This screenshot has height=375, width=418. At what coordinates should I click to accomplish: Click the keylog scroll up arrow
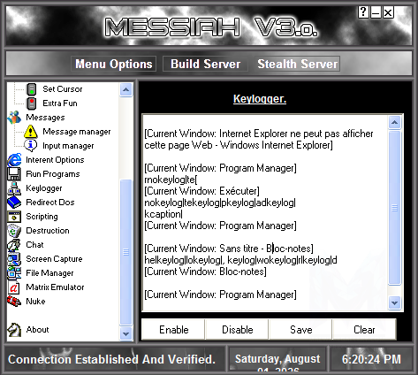[x=394, y=122]
